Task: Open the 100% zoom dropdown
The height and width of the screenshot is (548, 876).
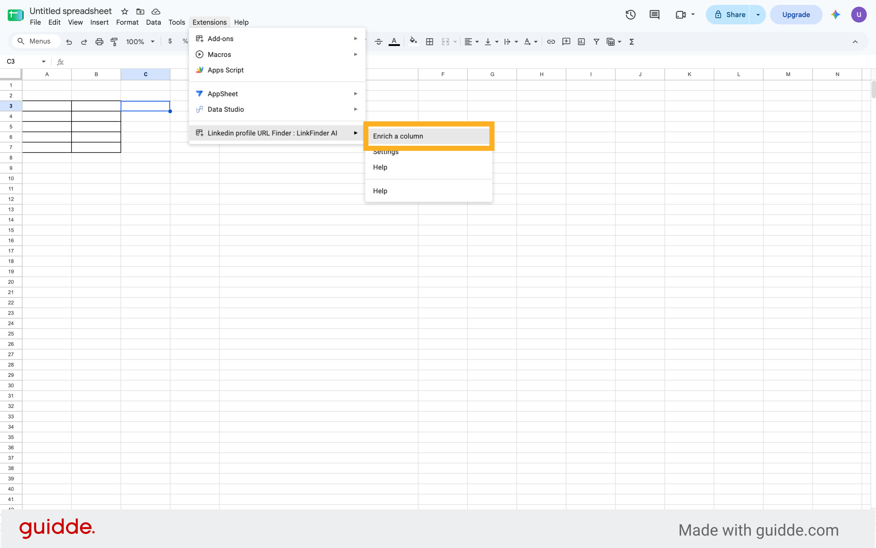Action: pos(140,42)
